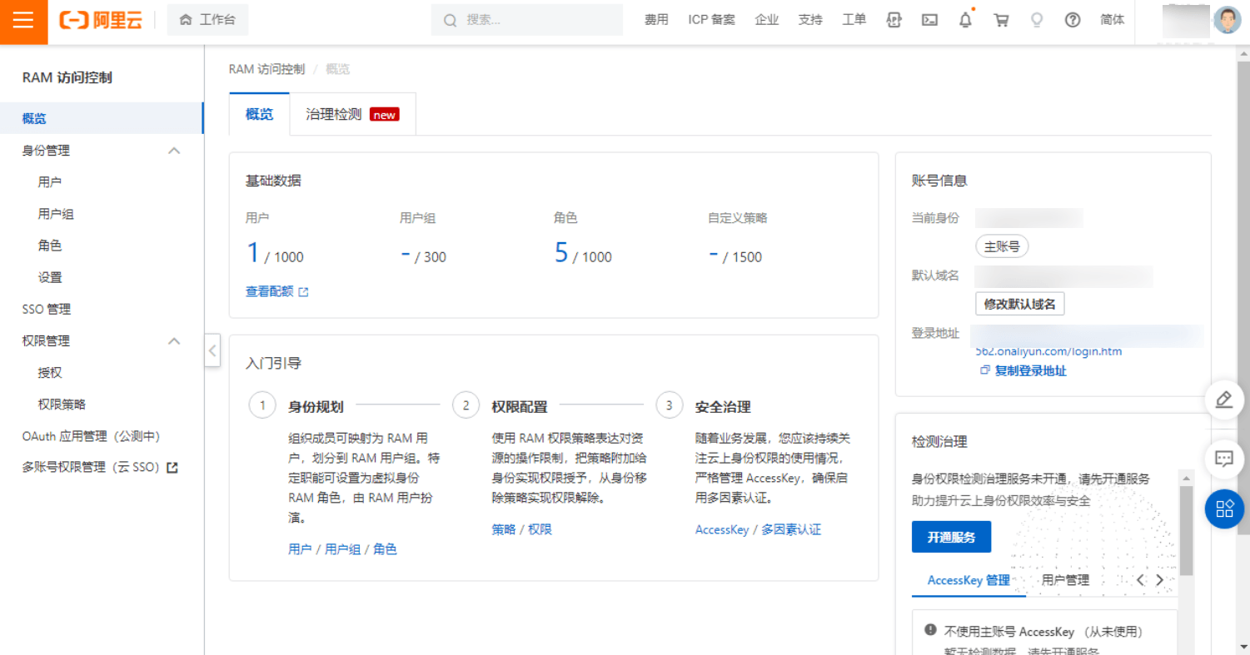Click the right arrow of detection tabs

click(x=1159, y=581)
